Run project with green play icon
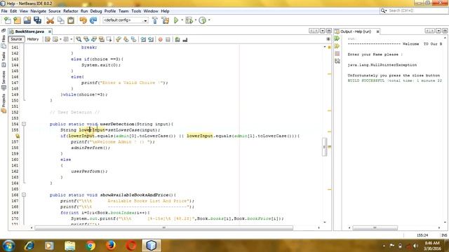This screenshot has width=449, height=252. (x=176, y=20)
